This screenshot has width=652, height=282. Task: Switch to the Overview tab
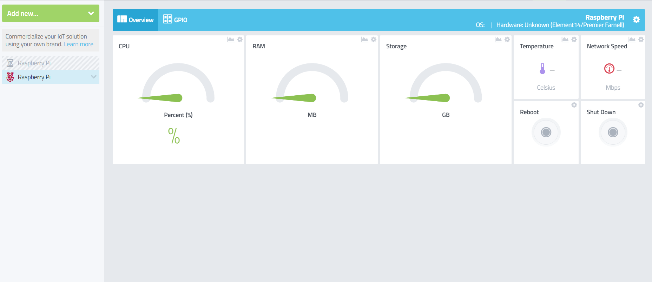click(x=135, y=20)
